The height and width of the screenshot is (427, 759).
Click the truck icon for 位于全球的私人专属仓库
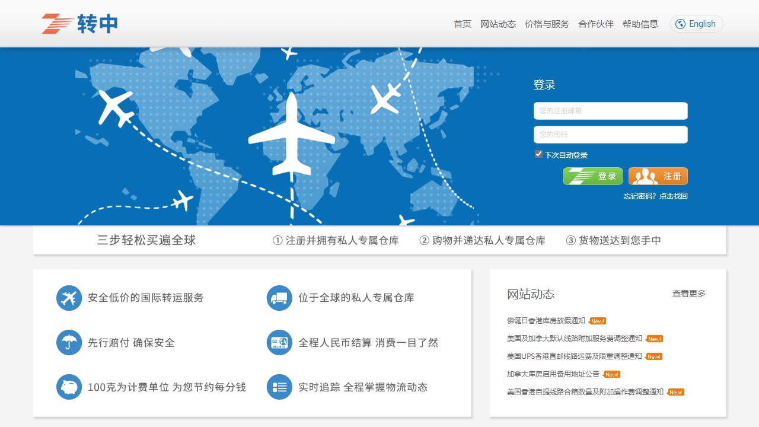(x=279, y=298)
